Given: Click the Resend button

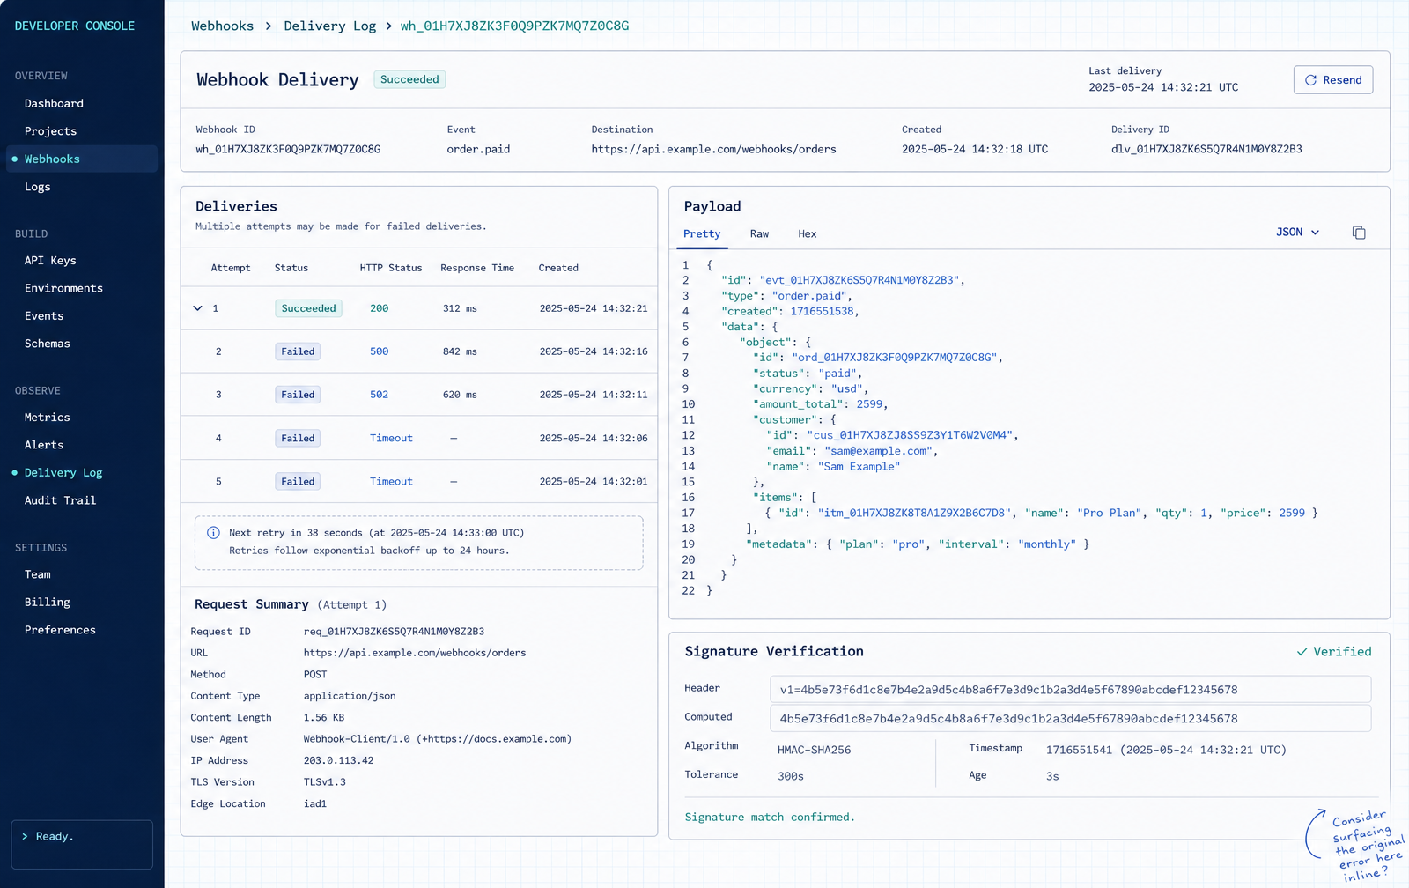Looking at the screenshot, I should [1333, 80].
